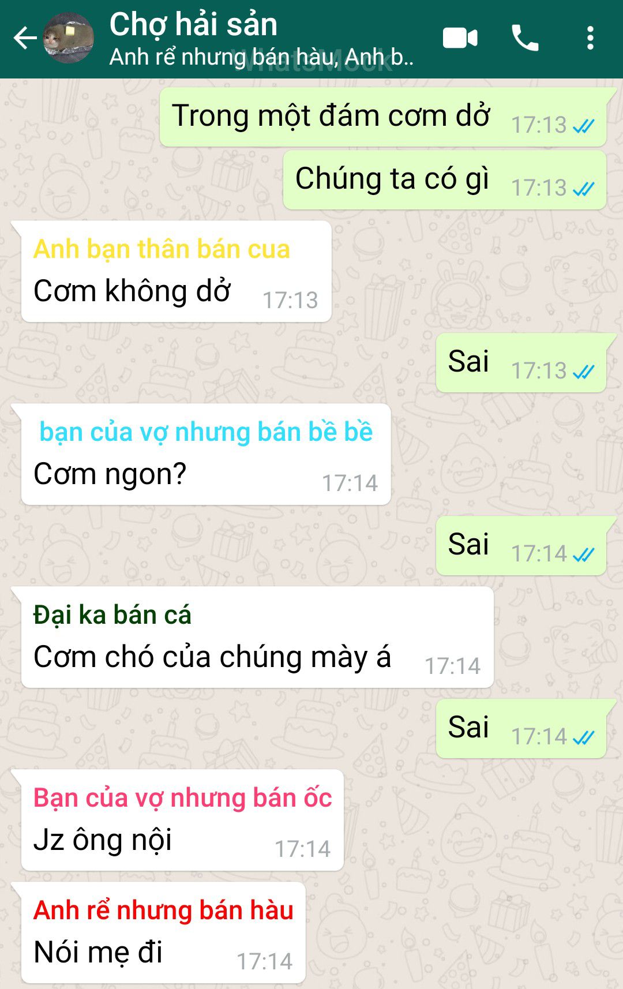Start a video call
Screen dimensions: 623x989
(460, 39)
